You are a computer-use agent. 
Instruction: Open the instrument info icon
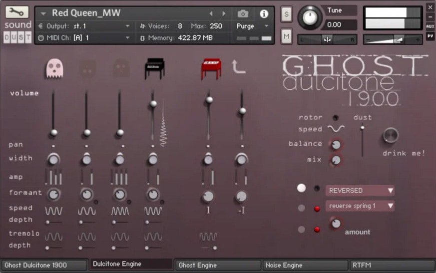[x=264, y=13]
